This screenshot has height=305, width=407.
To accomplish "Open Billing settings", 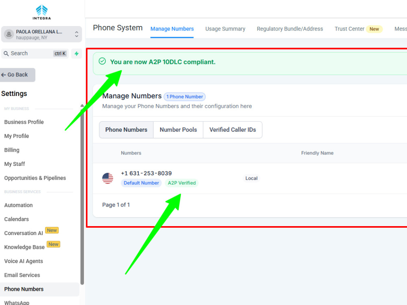I will click(12, 150).
